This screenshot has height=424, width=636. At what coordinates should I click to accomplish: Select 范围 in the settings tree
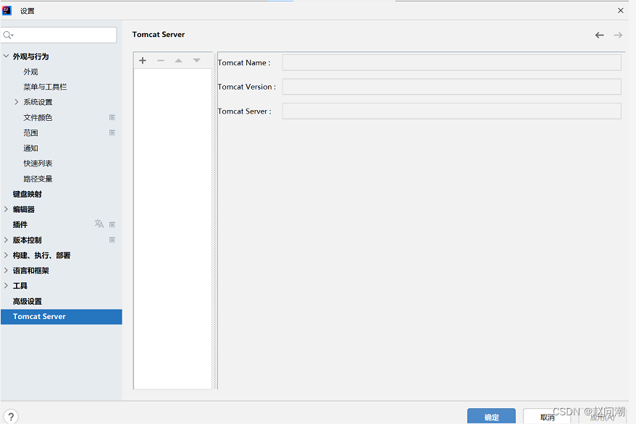30,133
